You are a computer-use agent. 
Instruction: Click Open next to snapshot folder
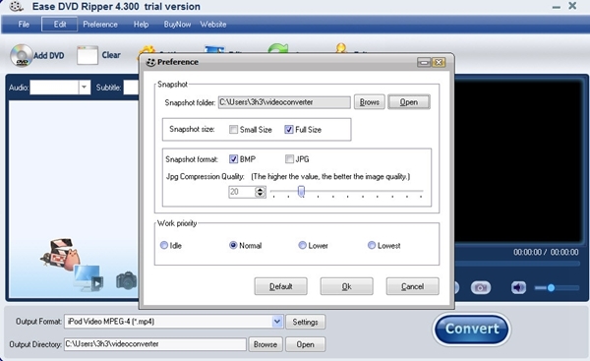[409, 102]
